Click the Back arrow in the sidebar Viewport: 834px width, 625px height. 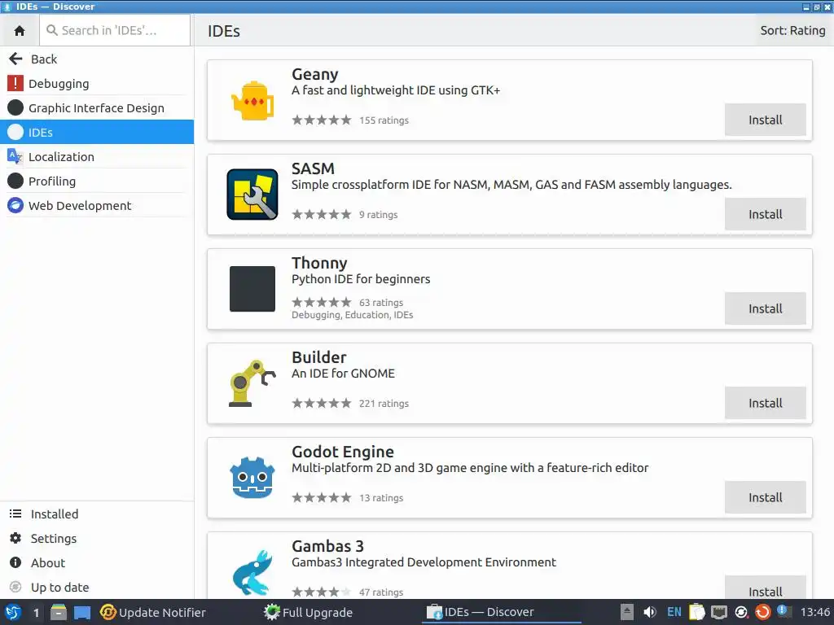(x=15, y=59)
